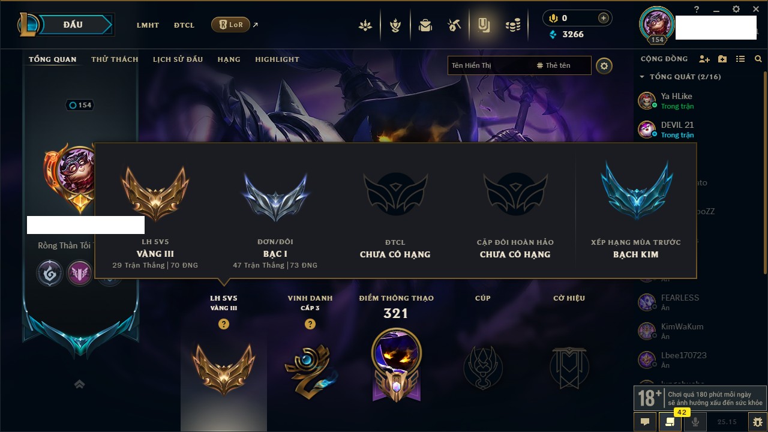768x432 pixels.
Task: Open the Loot hammer icon
Action: tap(454, 25)
